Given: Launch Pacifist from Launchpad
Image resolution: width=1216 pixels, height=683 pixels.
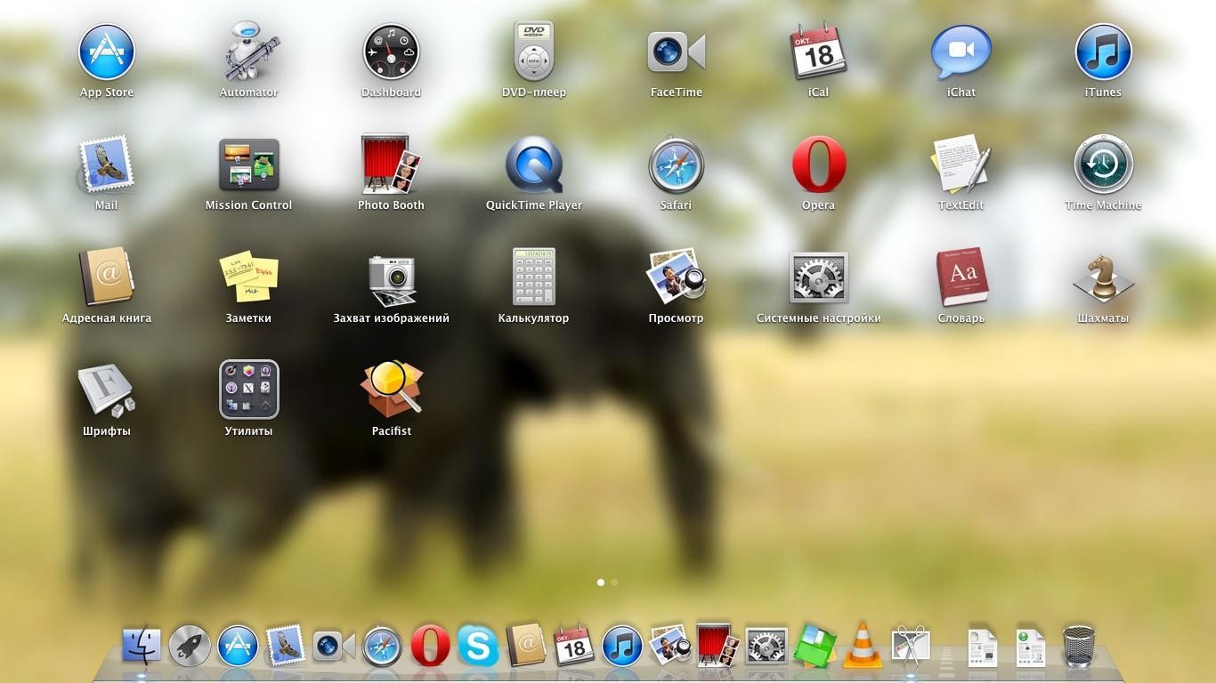Looking at the screenshot, I should coord(392,389).
